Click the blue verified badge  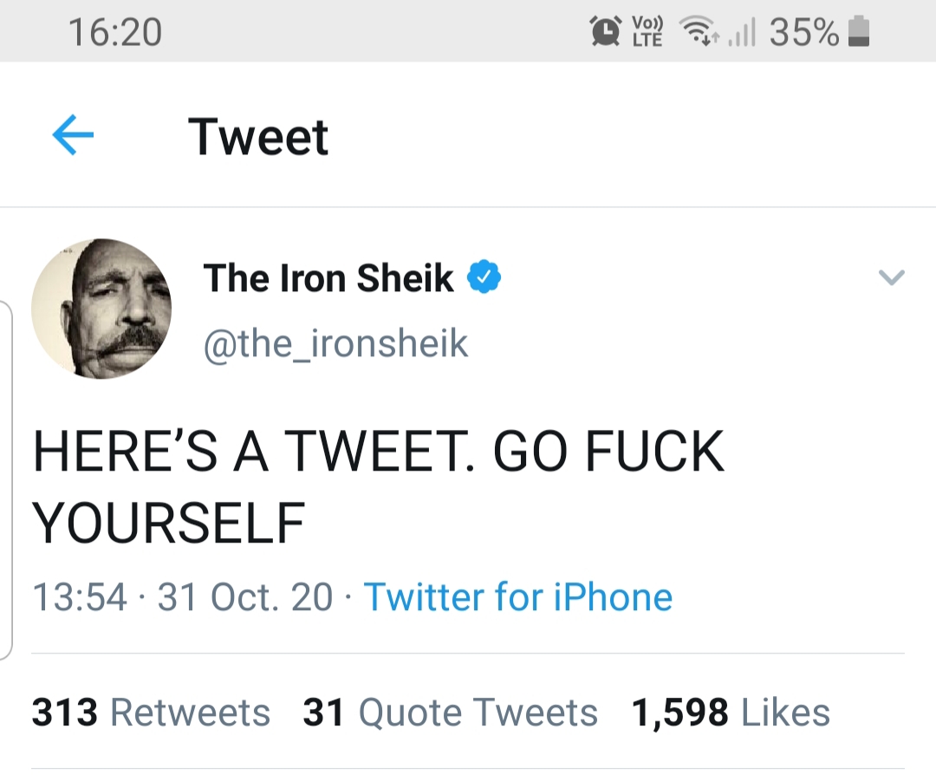pyautogui.click(x=484, y=278)
